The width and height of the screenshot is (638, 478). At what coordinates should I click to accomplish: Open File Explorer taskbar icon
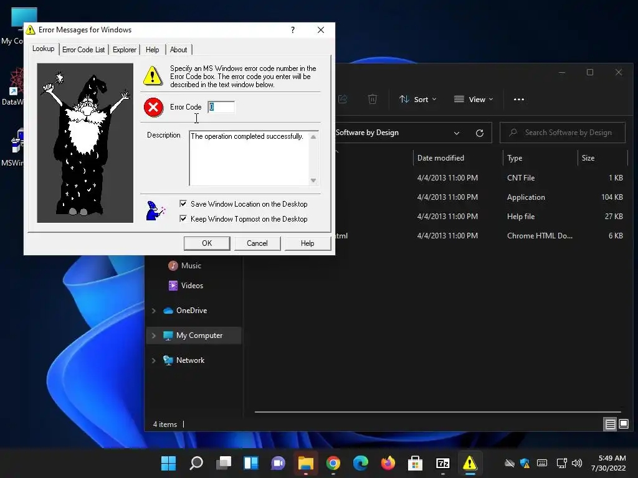(x=305, y=463)
